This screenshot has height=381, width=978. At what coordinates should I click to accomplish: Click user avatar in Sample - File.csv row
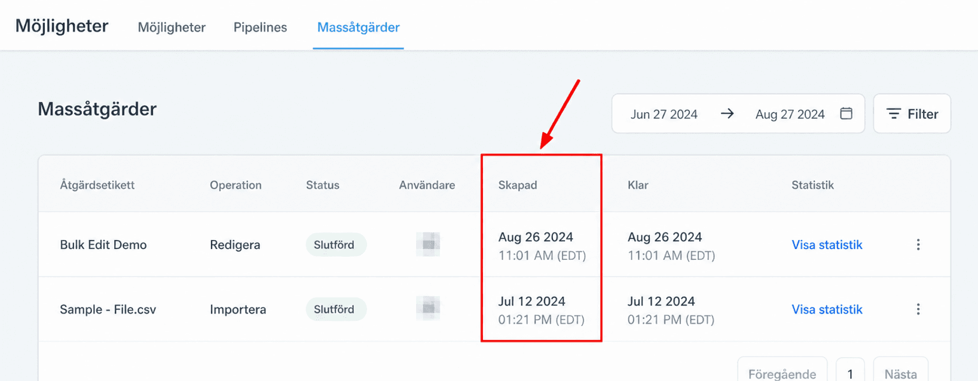click(428, 308)
